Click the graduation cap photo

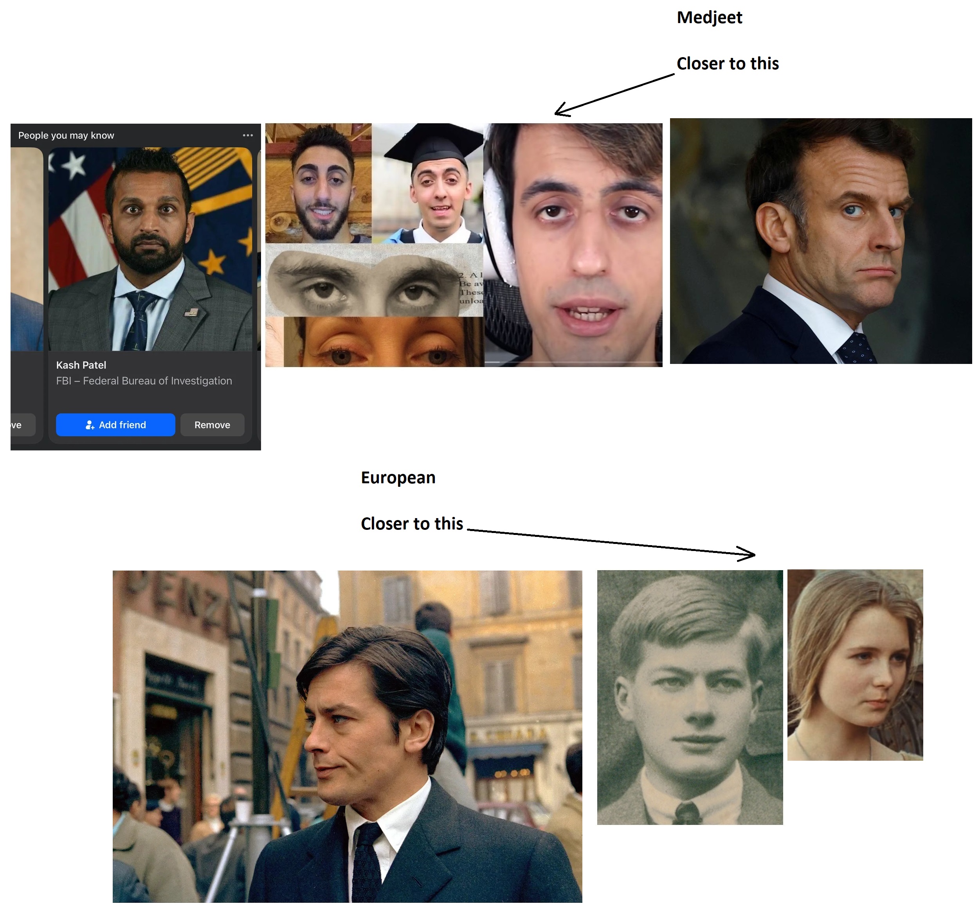point(427,184)
